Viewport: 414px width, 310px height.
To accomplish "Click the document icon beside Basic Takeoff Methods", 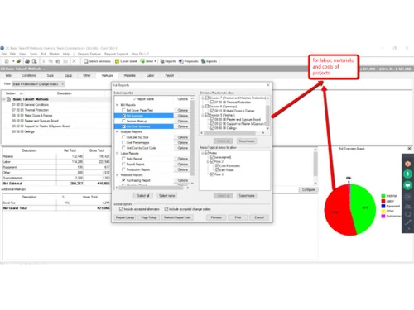I will coord(8,99).
